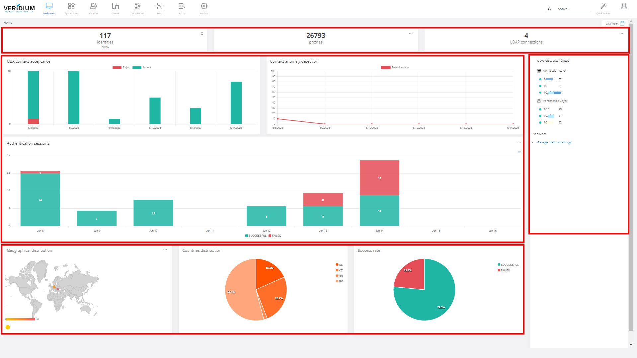Open the Orchestrator section icon
The width and height of the screenshot is (637, 358).
pos(137,6)
